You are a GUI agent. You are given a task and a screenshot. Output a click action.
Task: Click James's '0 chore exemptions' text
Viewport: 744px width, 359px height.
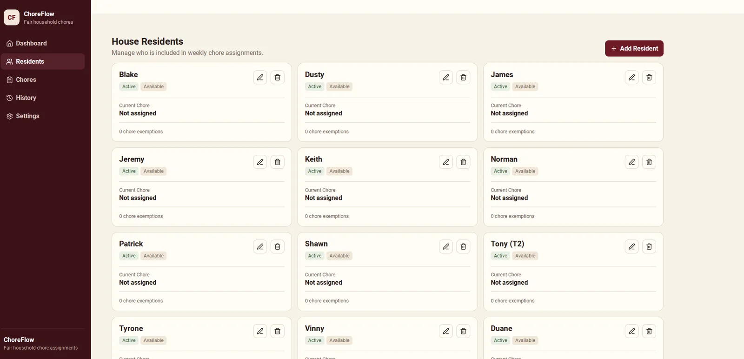tap(512, 132)
